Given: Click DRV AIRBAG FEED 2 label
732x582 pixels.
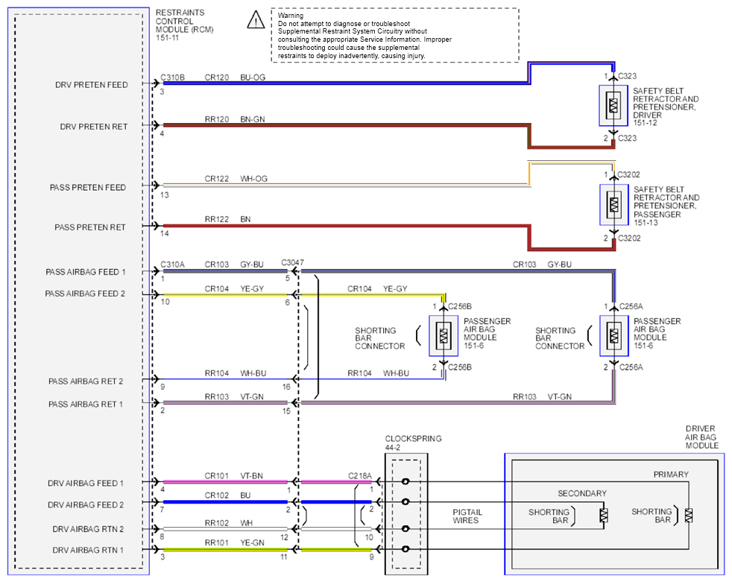Looking at the screenshot, I should point(86,505).
